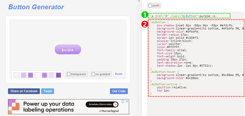Image resolution: width=245 pixels, height=116 pixels.
Task: Click the Tweet button
Action: click(x=48, y=91)
